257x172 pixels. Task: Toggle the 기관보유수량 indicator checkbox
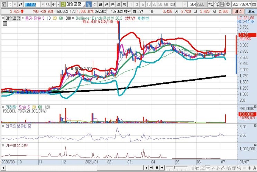click(x=3, y=145)
